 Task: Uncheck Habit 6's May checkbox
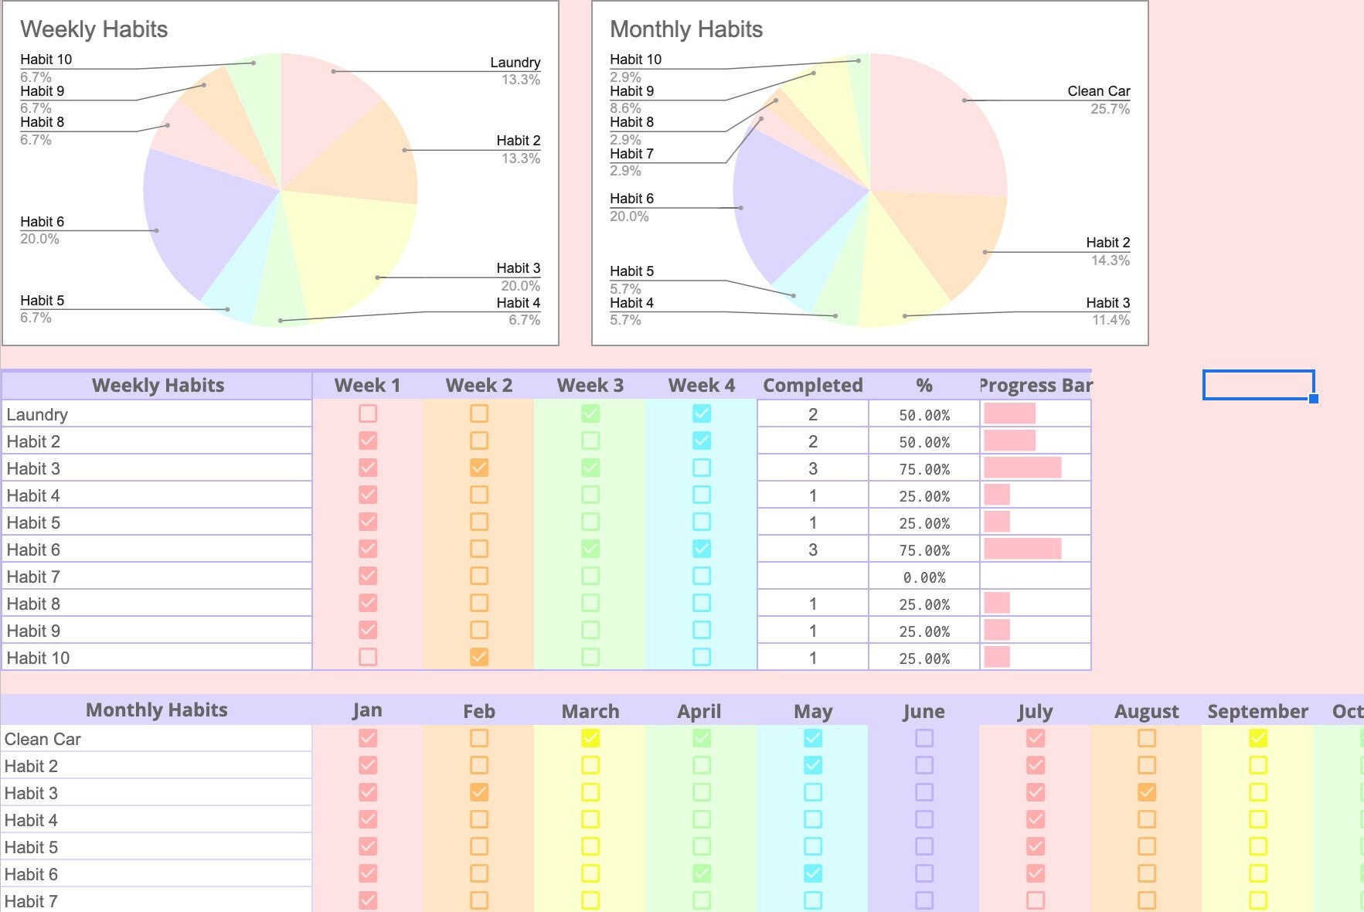[812, 874]
